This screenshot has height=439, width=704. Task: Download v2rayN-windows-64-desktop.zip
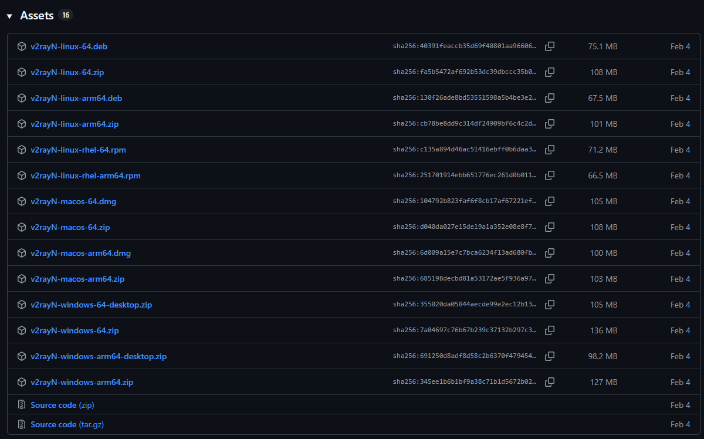click(92, 305)
